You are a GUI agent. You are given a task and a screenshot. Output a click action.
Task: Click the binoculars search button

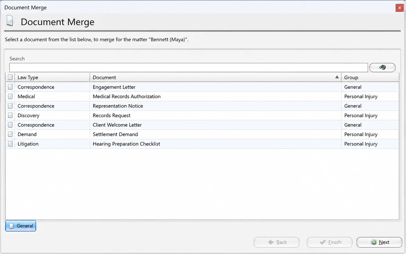382,68
